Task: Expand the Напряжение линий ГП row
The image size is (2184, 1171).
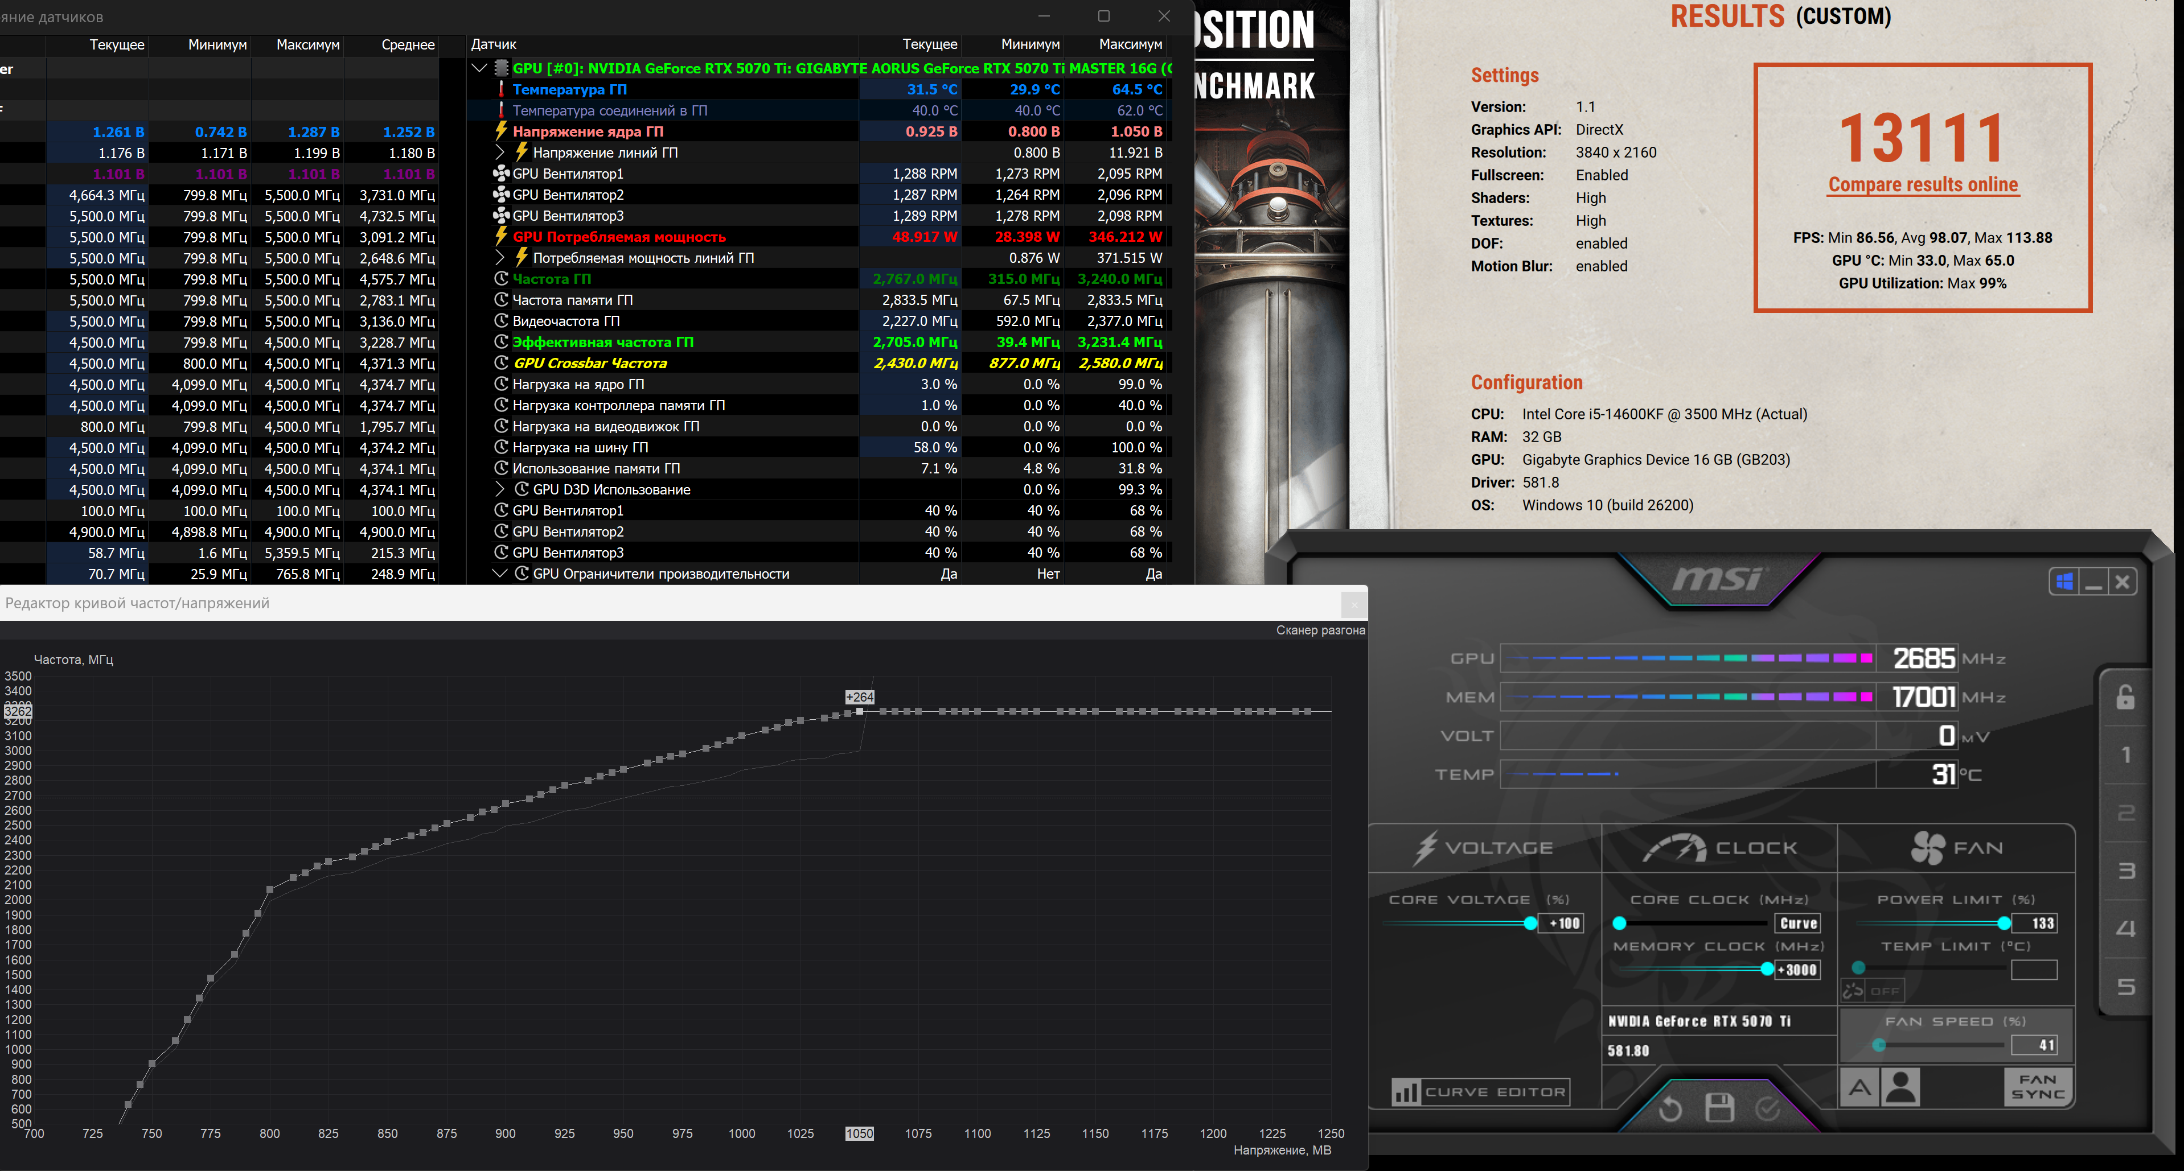Action: [499, 152]
